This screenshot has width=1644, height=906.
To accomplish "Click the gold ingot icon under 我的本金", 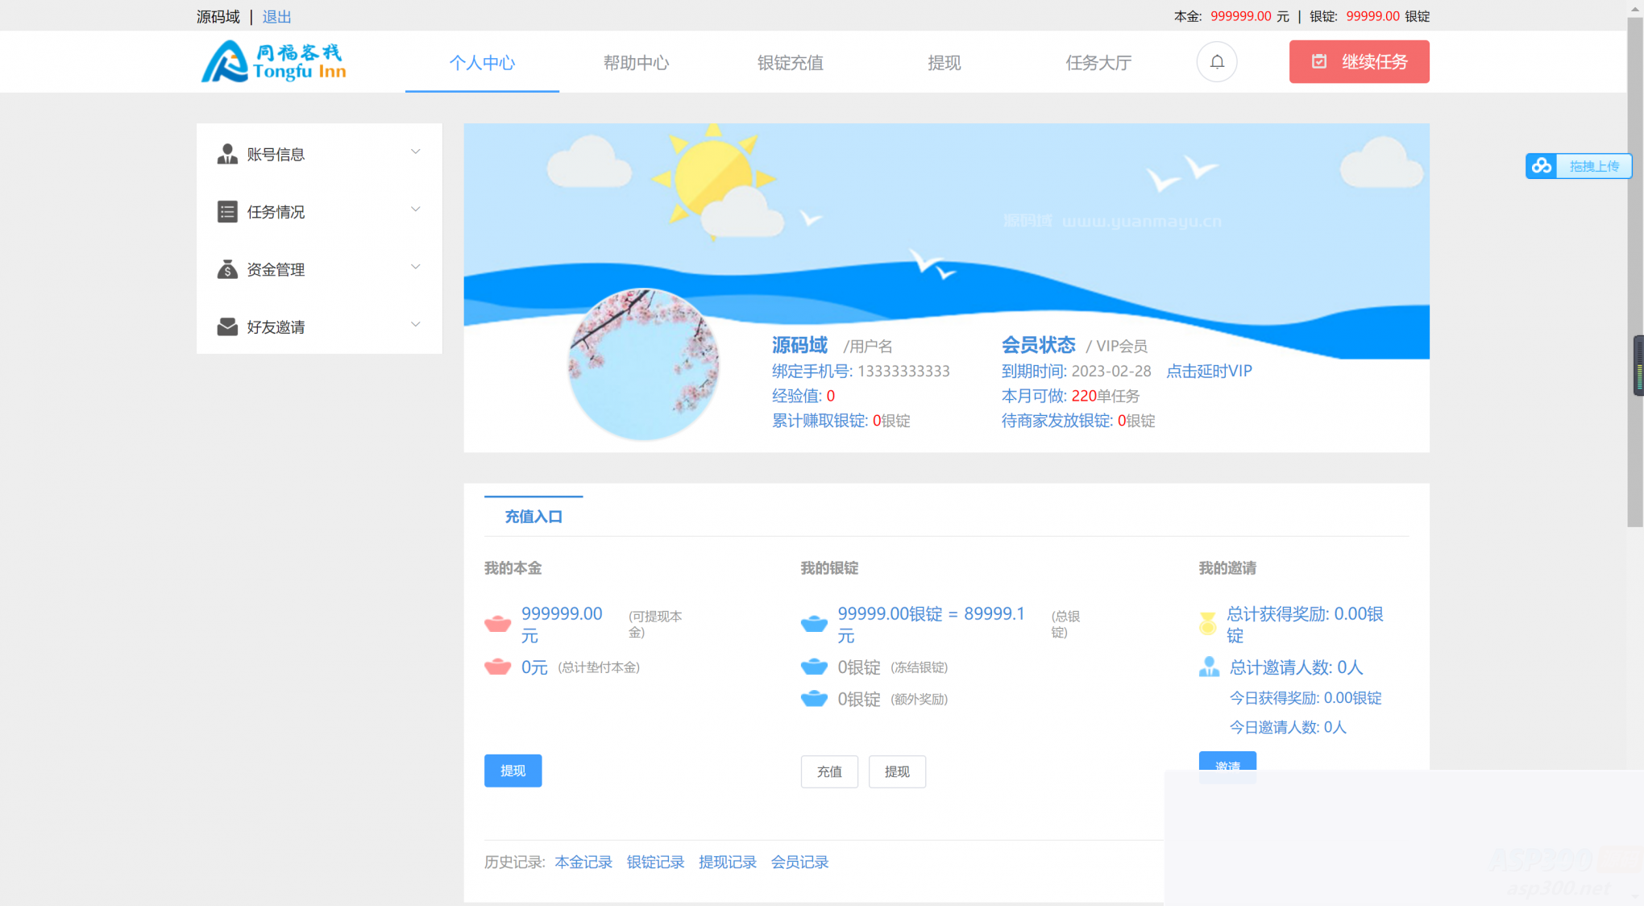I will (498, 623).
